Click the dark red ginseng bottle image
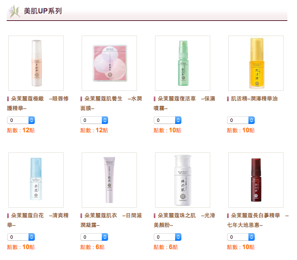 pyautogui.click(x=256, y=180)
